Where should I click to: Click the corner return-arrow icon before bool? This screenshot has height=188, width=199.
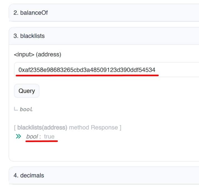(x=16, y=109)
